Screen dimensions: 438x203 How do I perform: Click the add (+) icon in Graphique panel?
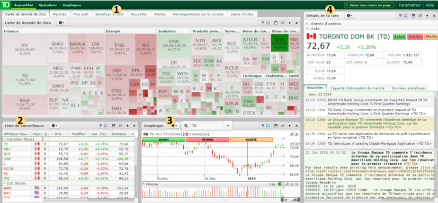[x=289, y=125]
